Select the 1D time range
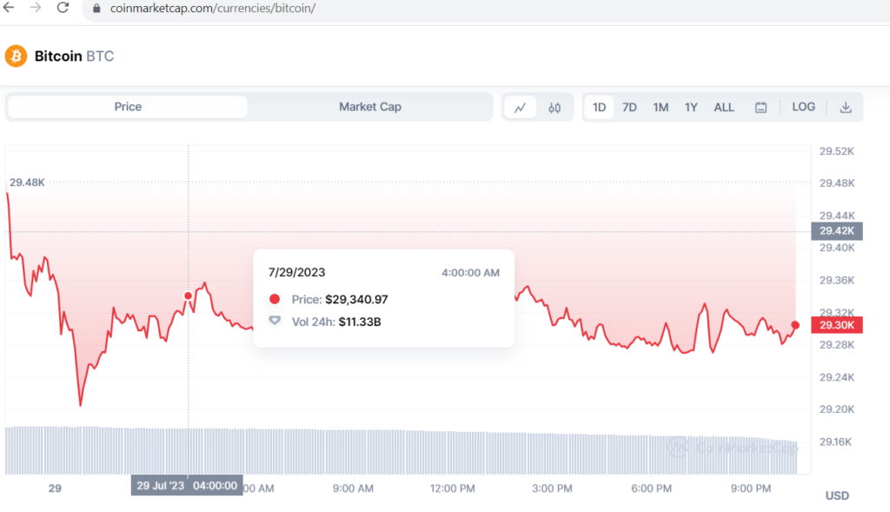 point(599,108)
